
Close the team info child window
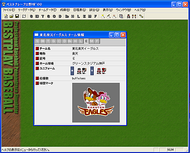coord(123,35)
